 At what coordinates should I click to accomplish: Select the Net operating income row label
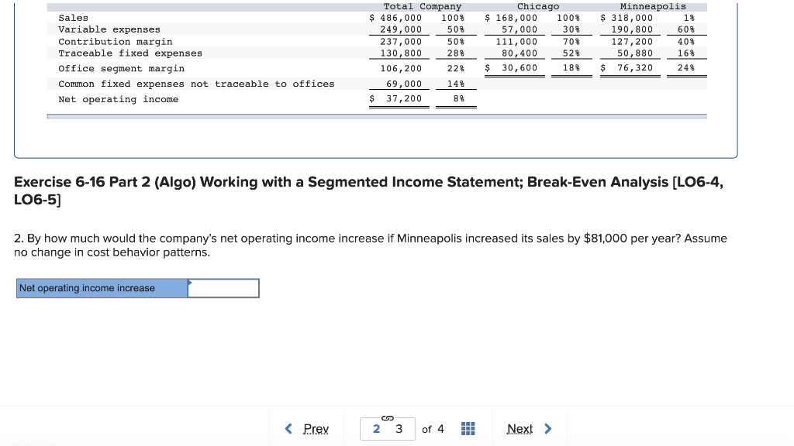[119, 99]
